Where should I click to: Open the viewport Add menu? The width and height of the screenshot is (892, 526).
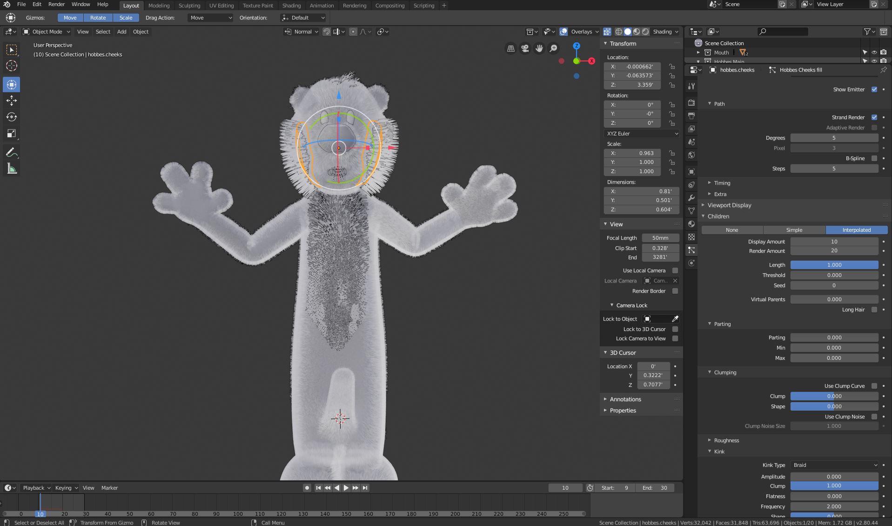(121, 32)
